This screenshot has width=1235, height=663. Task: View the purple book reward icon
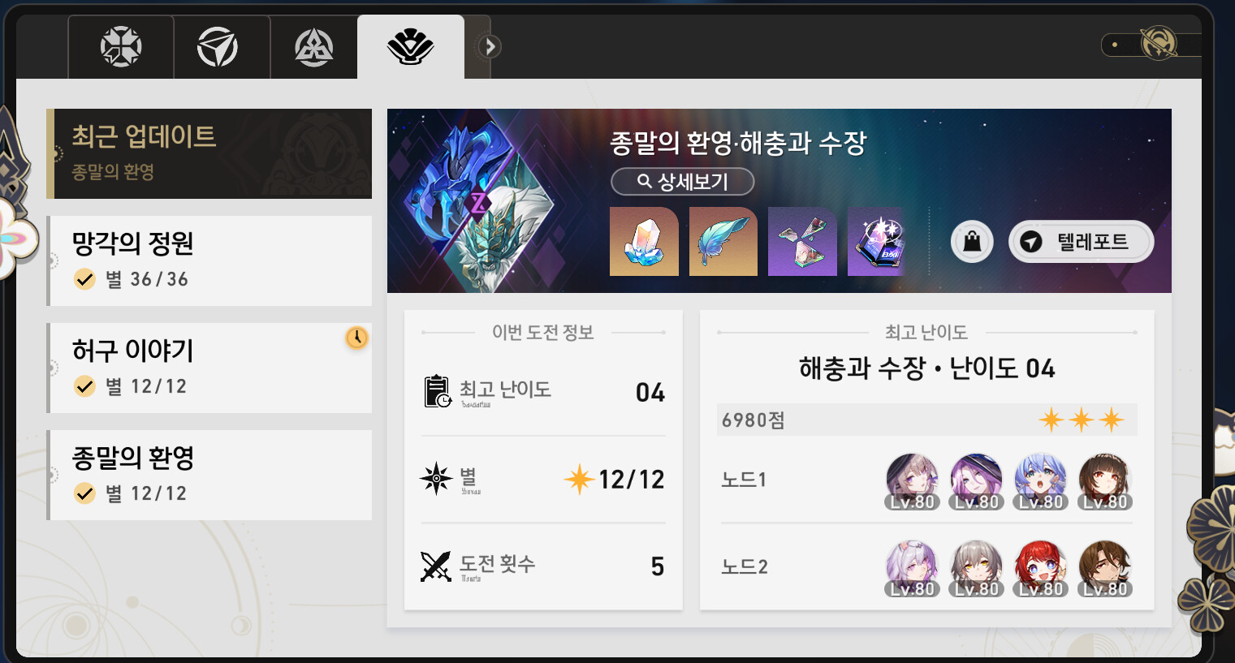881,241
